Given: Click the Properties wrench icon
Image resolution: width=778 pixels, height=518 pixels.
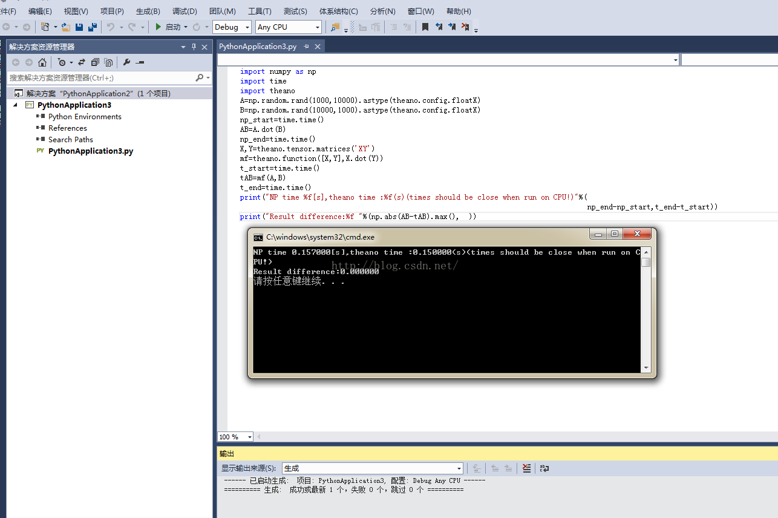Looking at the screenshot, I should click(126, 62).
